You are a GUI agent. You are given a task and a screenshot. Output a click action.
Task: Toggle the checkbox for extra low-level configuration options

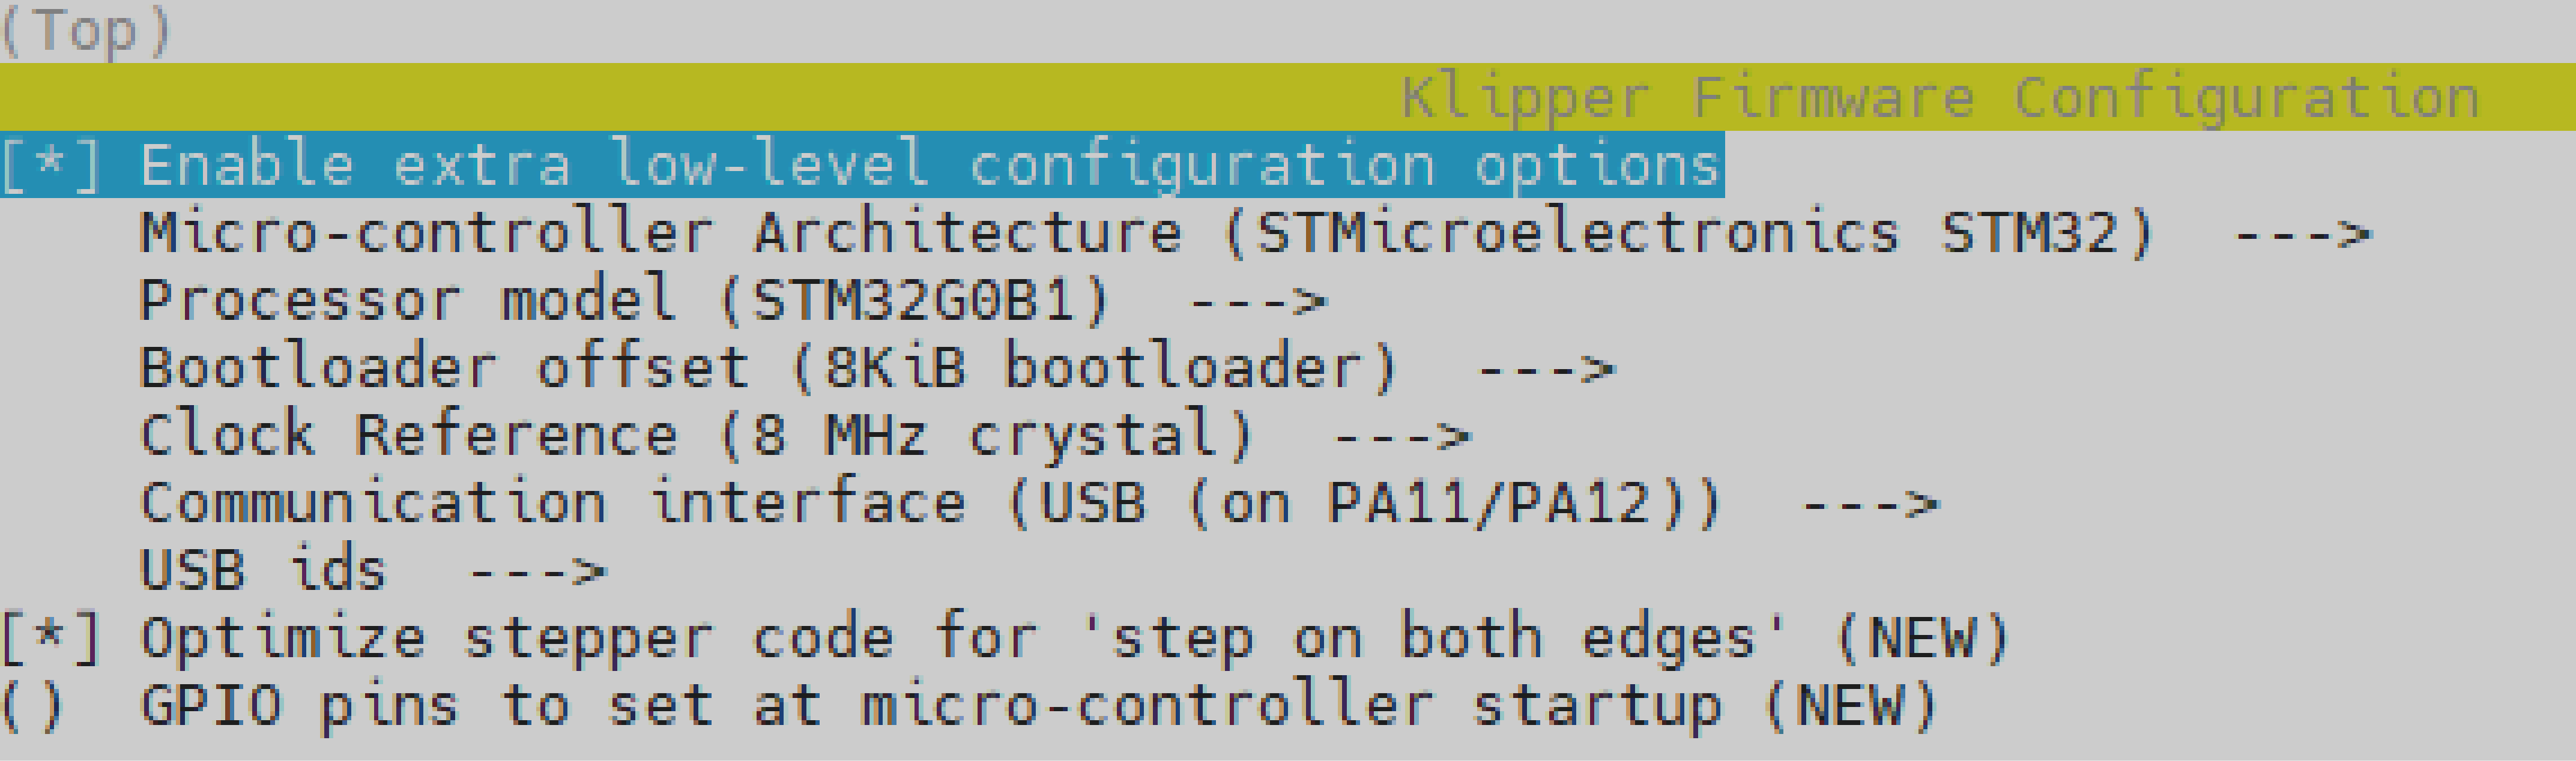(50, 166)
